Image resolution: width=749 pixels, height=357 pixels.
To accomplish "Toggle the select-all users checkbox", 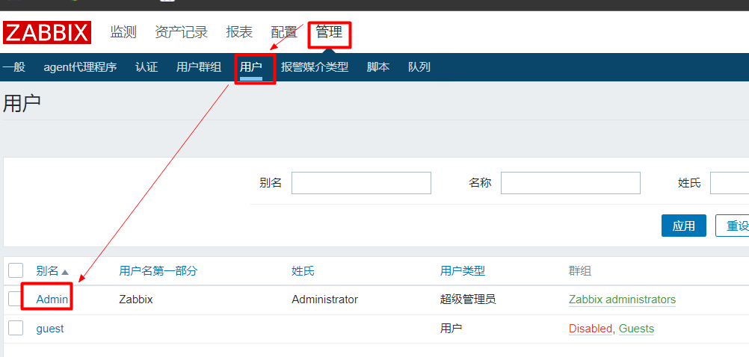I will click(16, 270).
